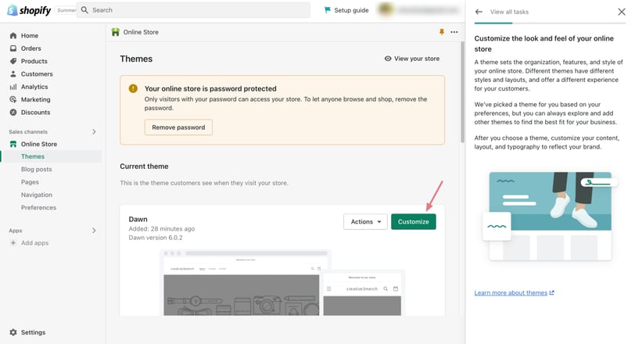Click the Dawn theme name text
Image resolution: width=635 pixels, height=344 pixels.
click(138, 220)
